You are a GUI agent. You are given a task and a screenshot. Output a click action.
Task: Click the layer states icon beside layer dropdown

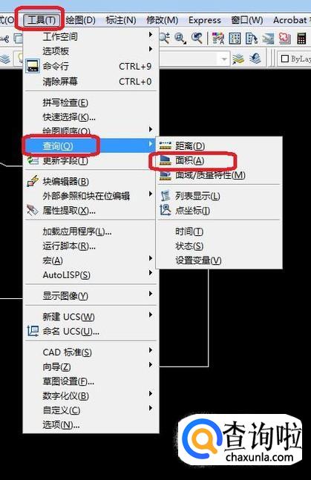pos(238,59)
